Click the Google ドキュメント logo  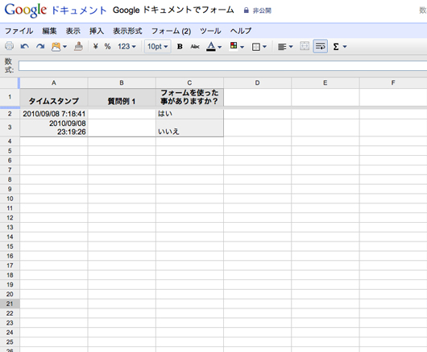tap(56, 10)
